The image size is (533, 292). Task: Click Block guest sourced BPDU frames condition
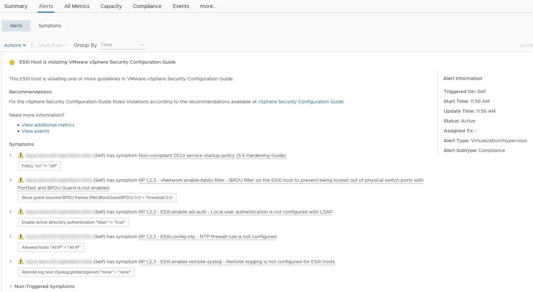[97, 197]
